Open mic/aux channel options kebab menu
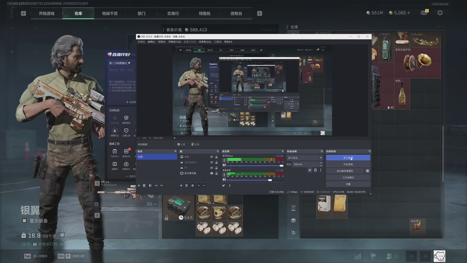Image resolution: width=467 pixels, height=263 pixels. [x=224, y=160]
